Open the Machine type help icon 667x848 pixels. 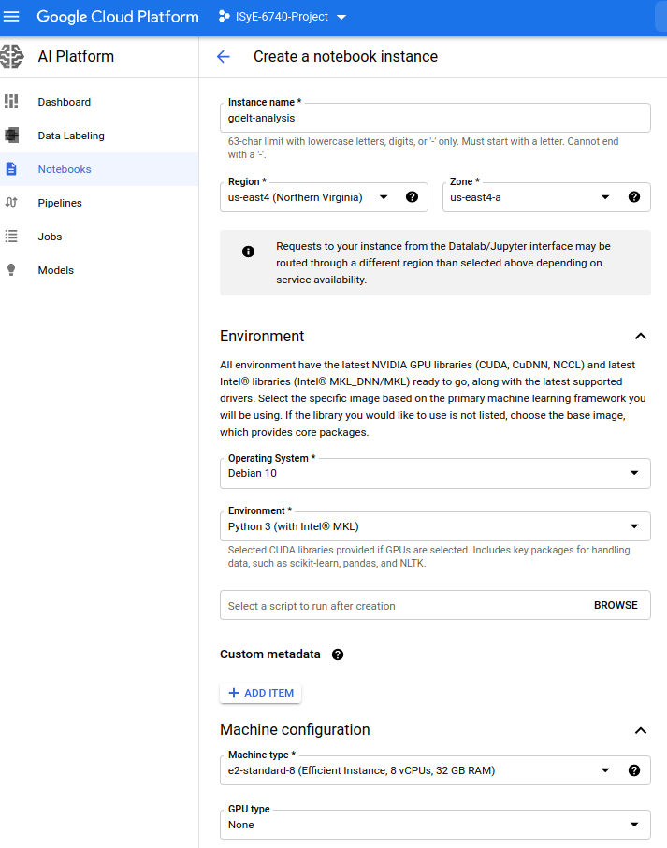(x=634, y=770)
